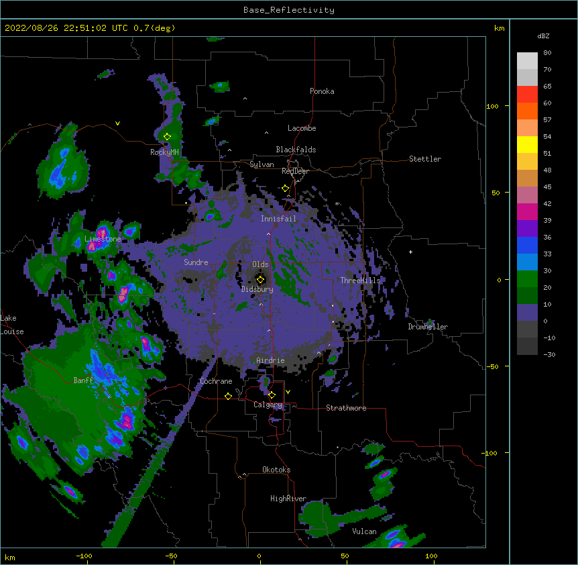The image size is (578, 565).
Task: Click the Base_Reflectivity title
Action: [x=289, y=10]
